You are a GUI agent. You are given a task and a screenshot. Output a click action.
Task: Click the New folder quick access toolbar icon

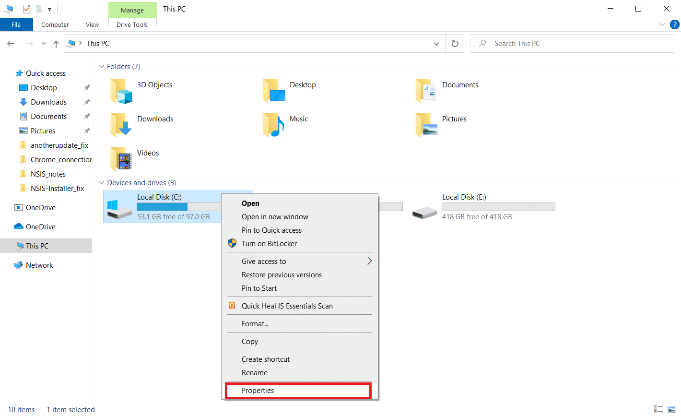coord(39,9)
